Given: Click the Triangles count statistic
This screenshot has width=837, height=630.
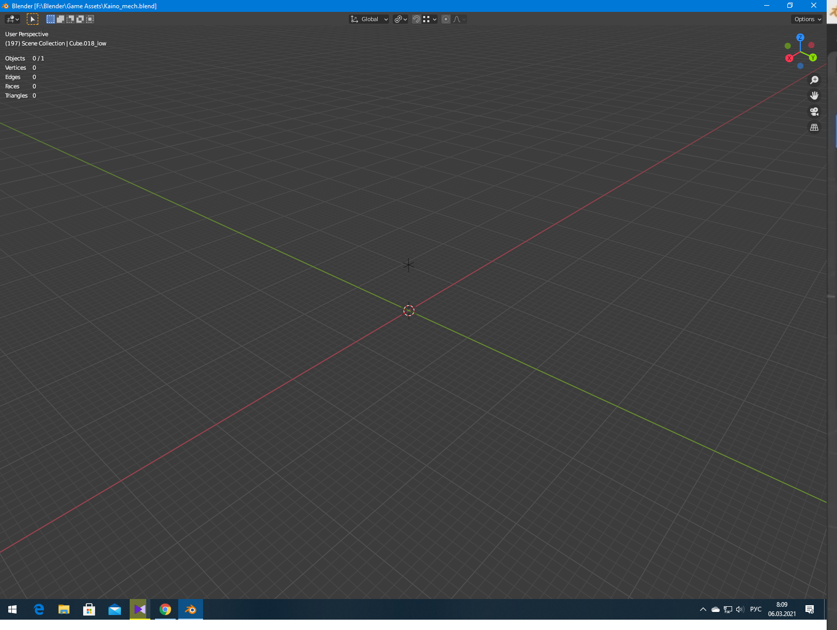Looking at the screenshot, I should (20, 96).
